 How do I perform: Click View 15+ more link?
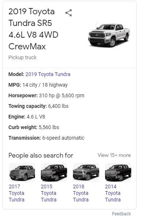tap(114, 155)
